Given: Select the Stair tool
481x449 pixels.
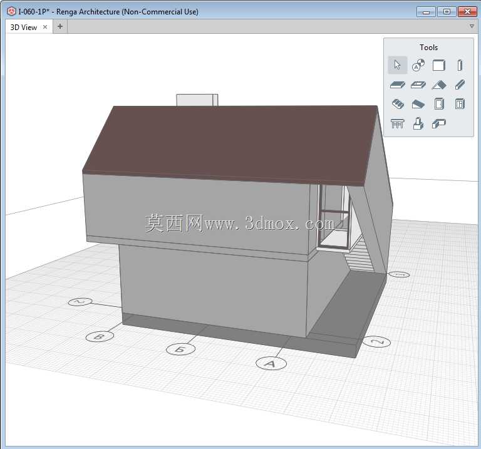Looking at the screenshot, I should pos(398,104).
